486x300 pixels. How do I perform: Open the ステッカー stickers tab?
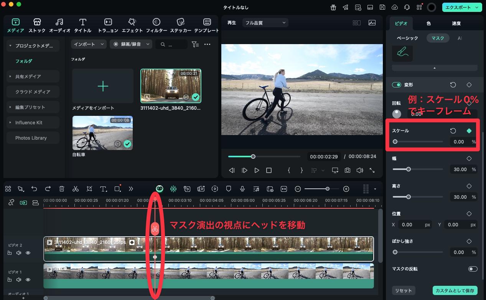[181, 25]
